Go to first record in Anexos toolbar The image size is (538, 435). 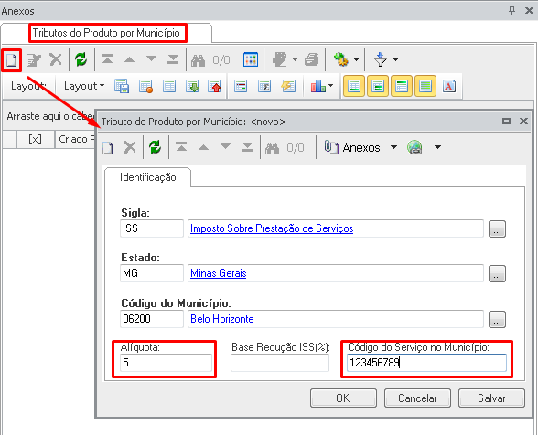[107, 59]
